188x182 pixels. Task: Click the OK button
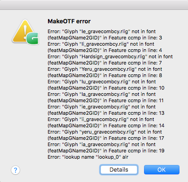point(162,169)
